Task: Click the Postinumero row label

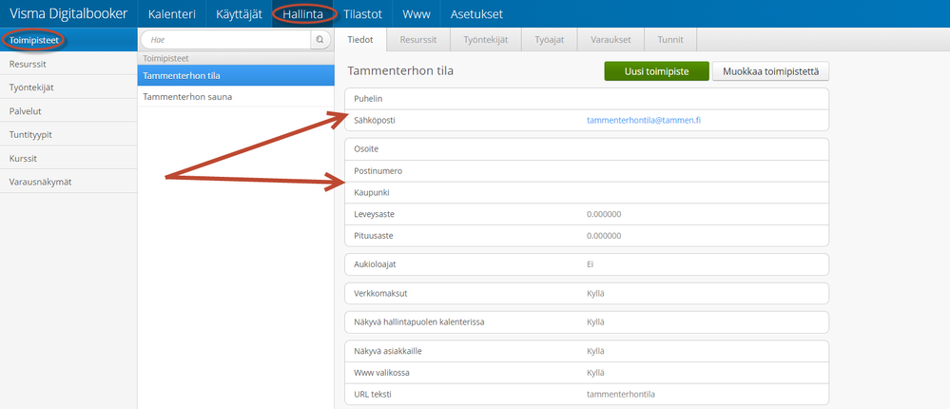Action: click(378, 171)
